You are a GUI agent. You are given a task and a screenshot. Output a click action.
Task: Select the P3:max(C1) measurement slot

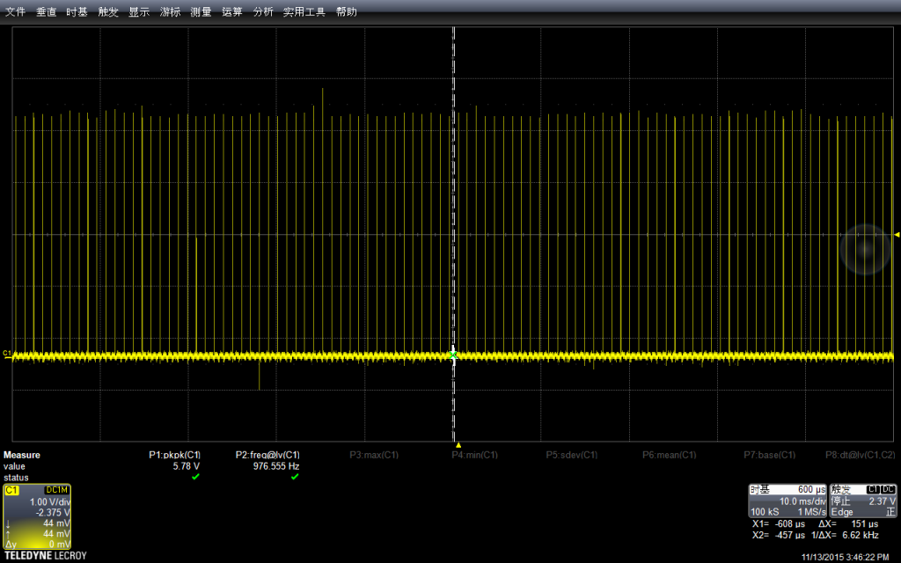click(374, 455)
